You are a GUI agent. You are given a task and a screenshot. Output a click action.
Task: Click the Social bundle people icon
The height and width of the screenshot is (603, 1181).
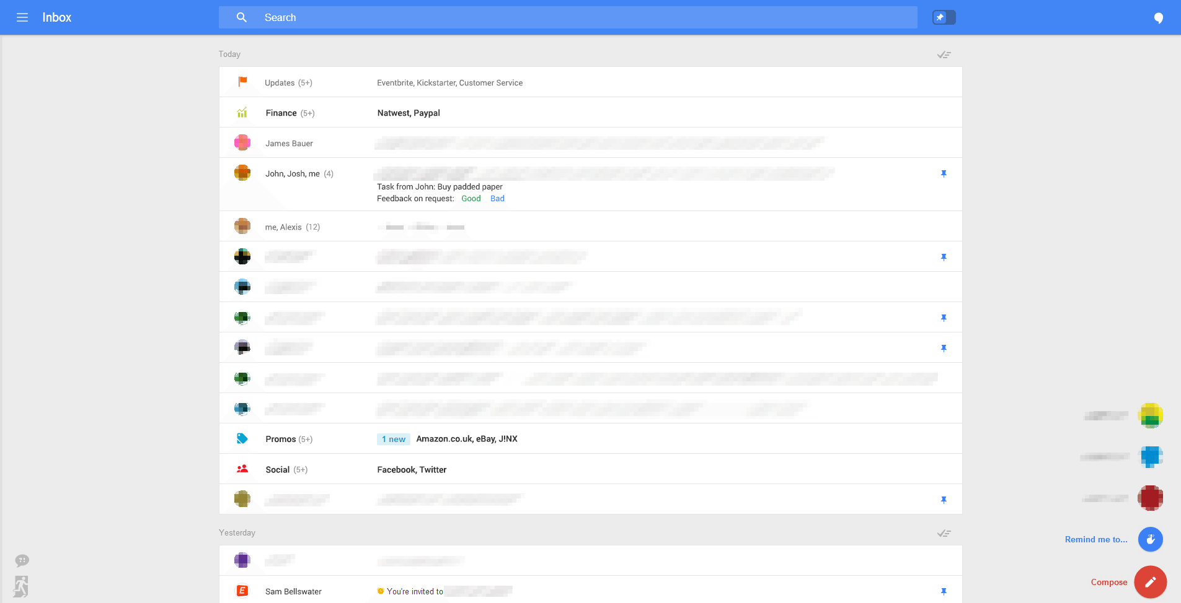coord(242,469)
